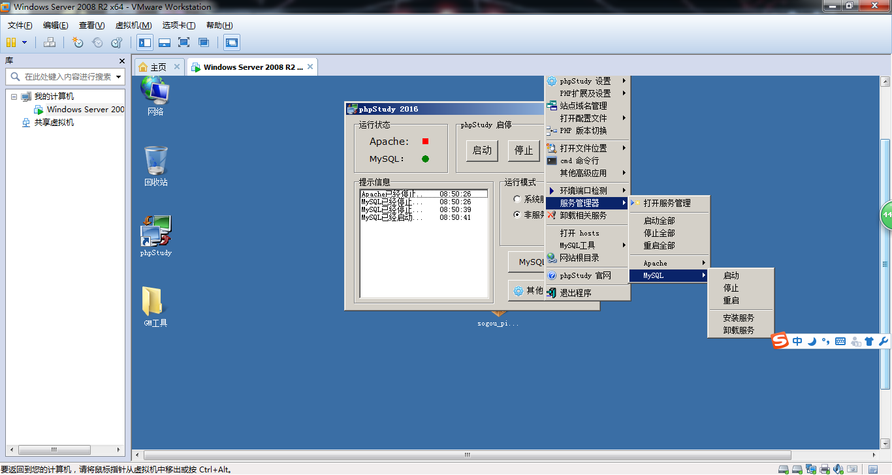Close the 库 library panel

[x=121, y=61]
